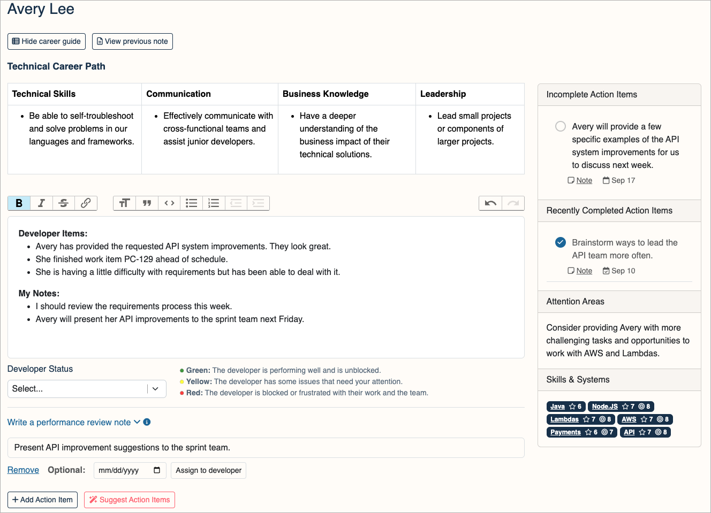
Task: Decrease indent level in the editor
Action: pos(236,203)
